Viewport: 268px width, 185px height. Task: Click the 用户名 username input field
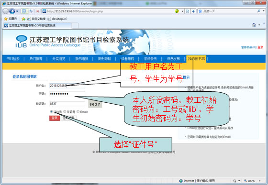(x=67, y=86)
